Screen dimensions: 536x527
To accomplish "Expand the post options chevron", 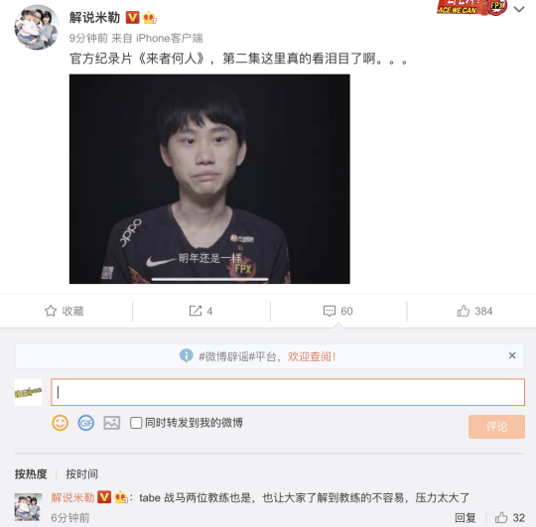I will click(x=519, y=9).
